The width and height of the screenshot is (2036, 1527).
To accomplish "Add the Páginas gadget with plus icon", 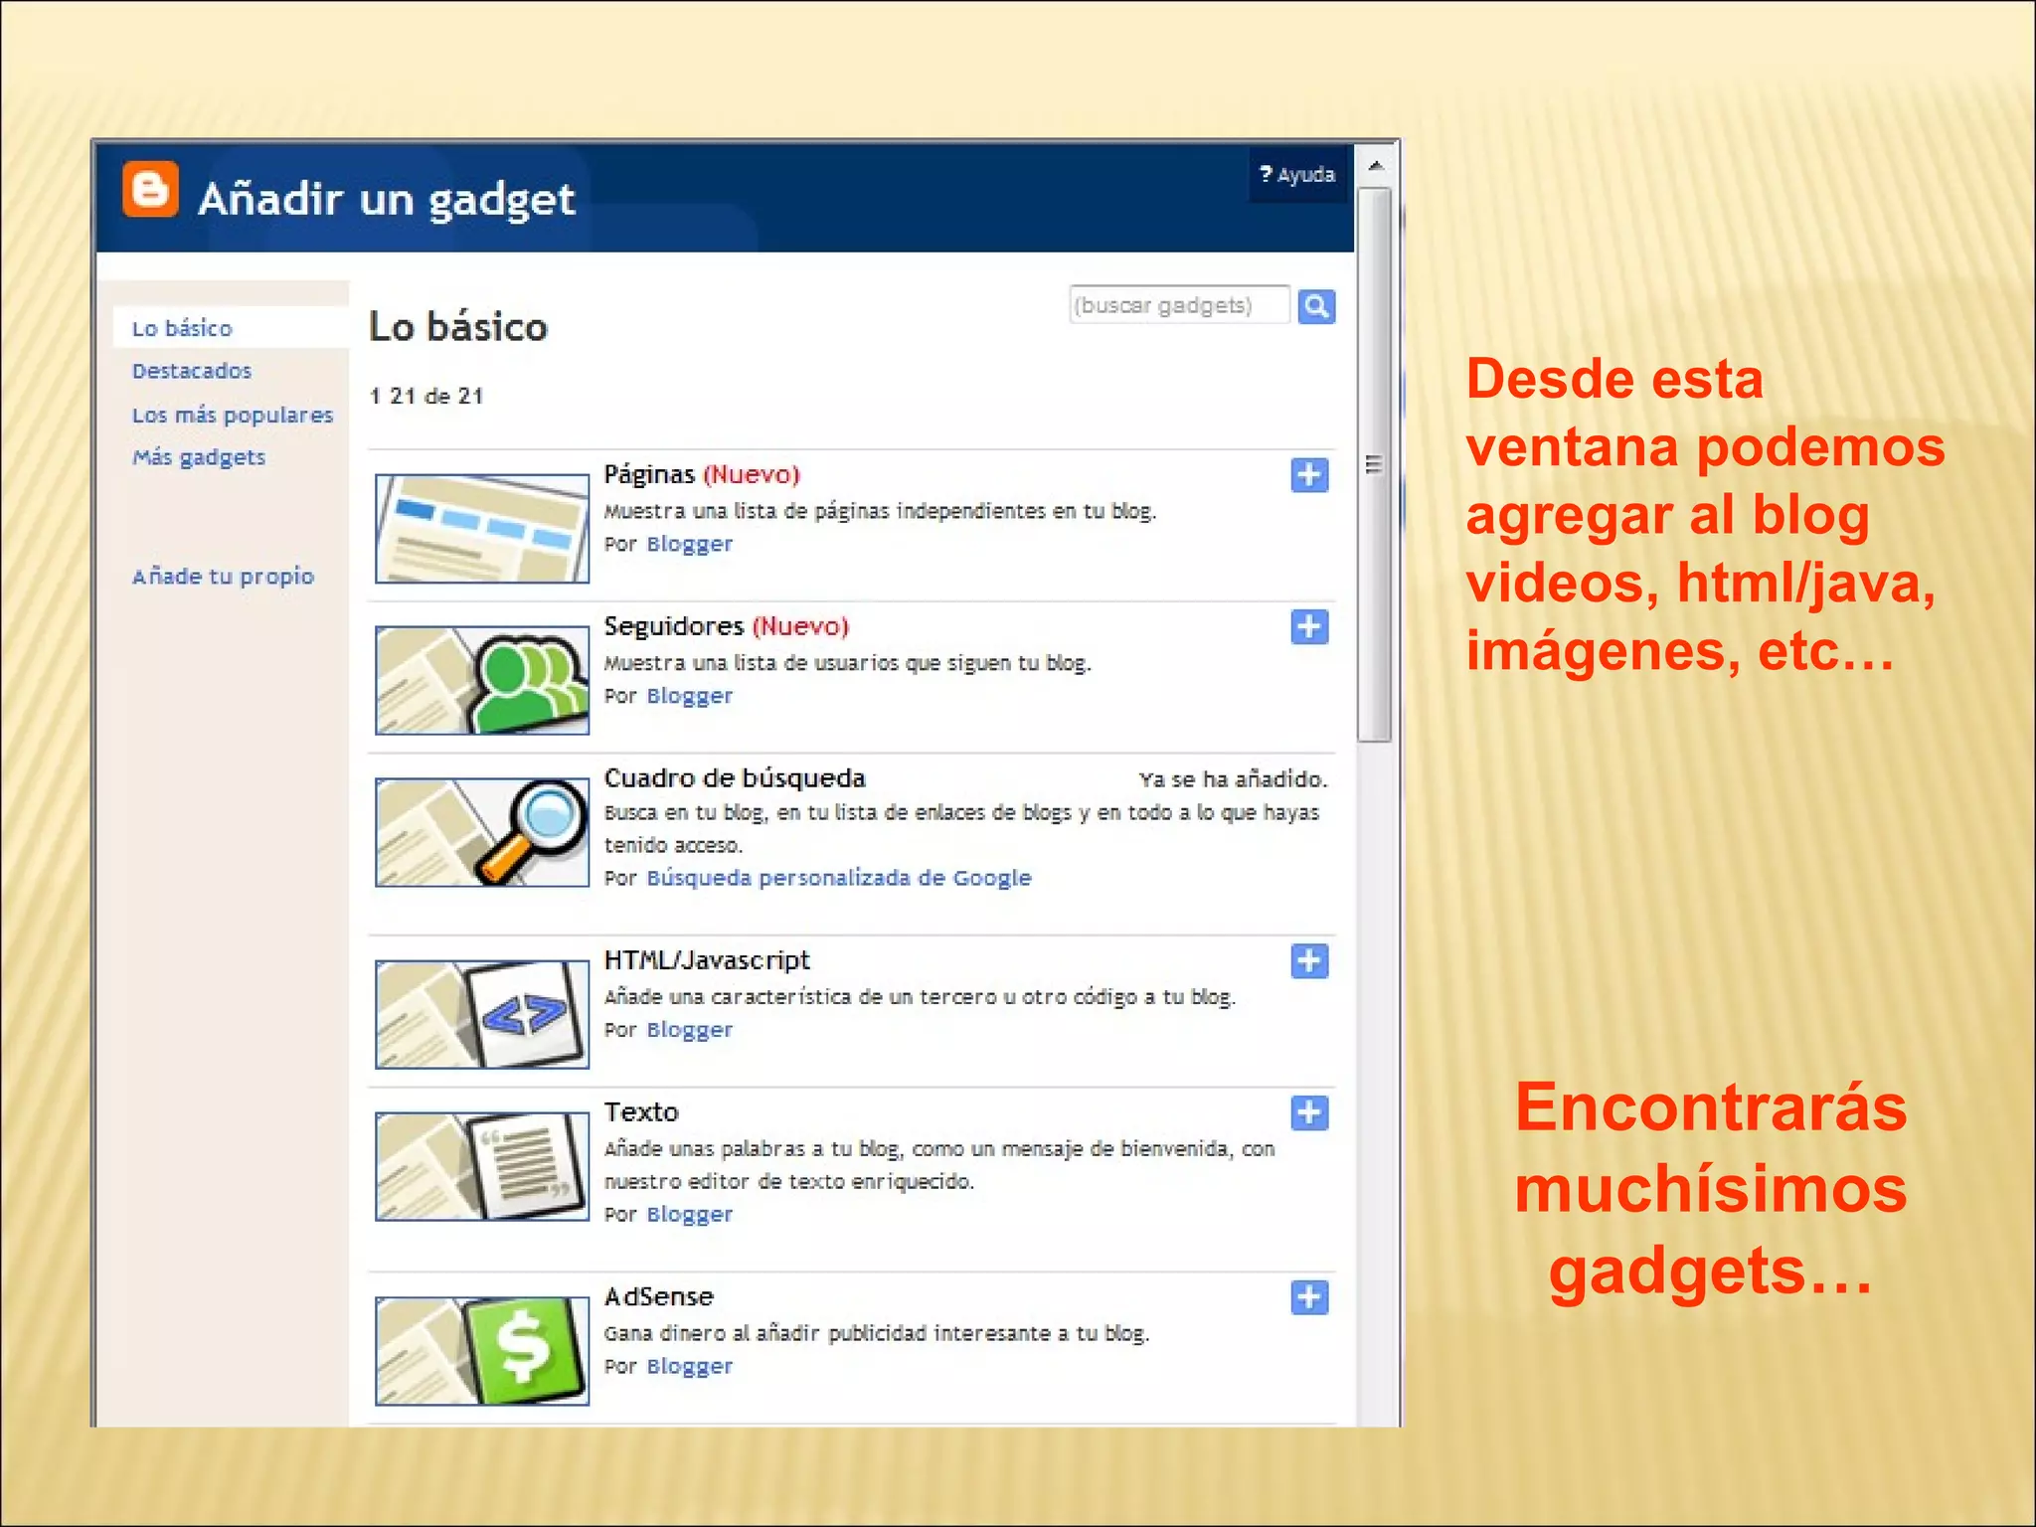I will [x=1309, y=475].
